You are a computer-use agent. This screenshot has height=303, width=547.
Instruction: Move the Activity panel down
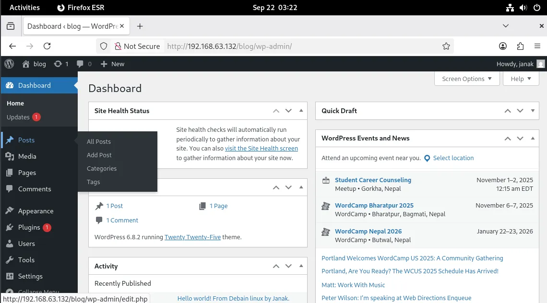point(288,266)
